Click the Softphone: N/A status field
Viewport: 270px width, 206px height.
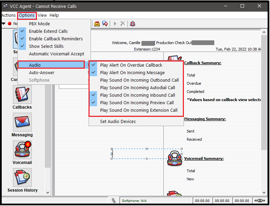coord(156,201)
